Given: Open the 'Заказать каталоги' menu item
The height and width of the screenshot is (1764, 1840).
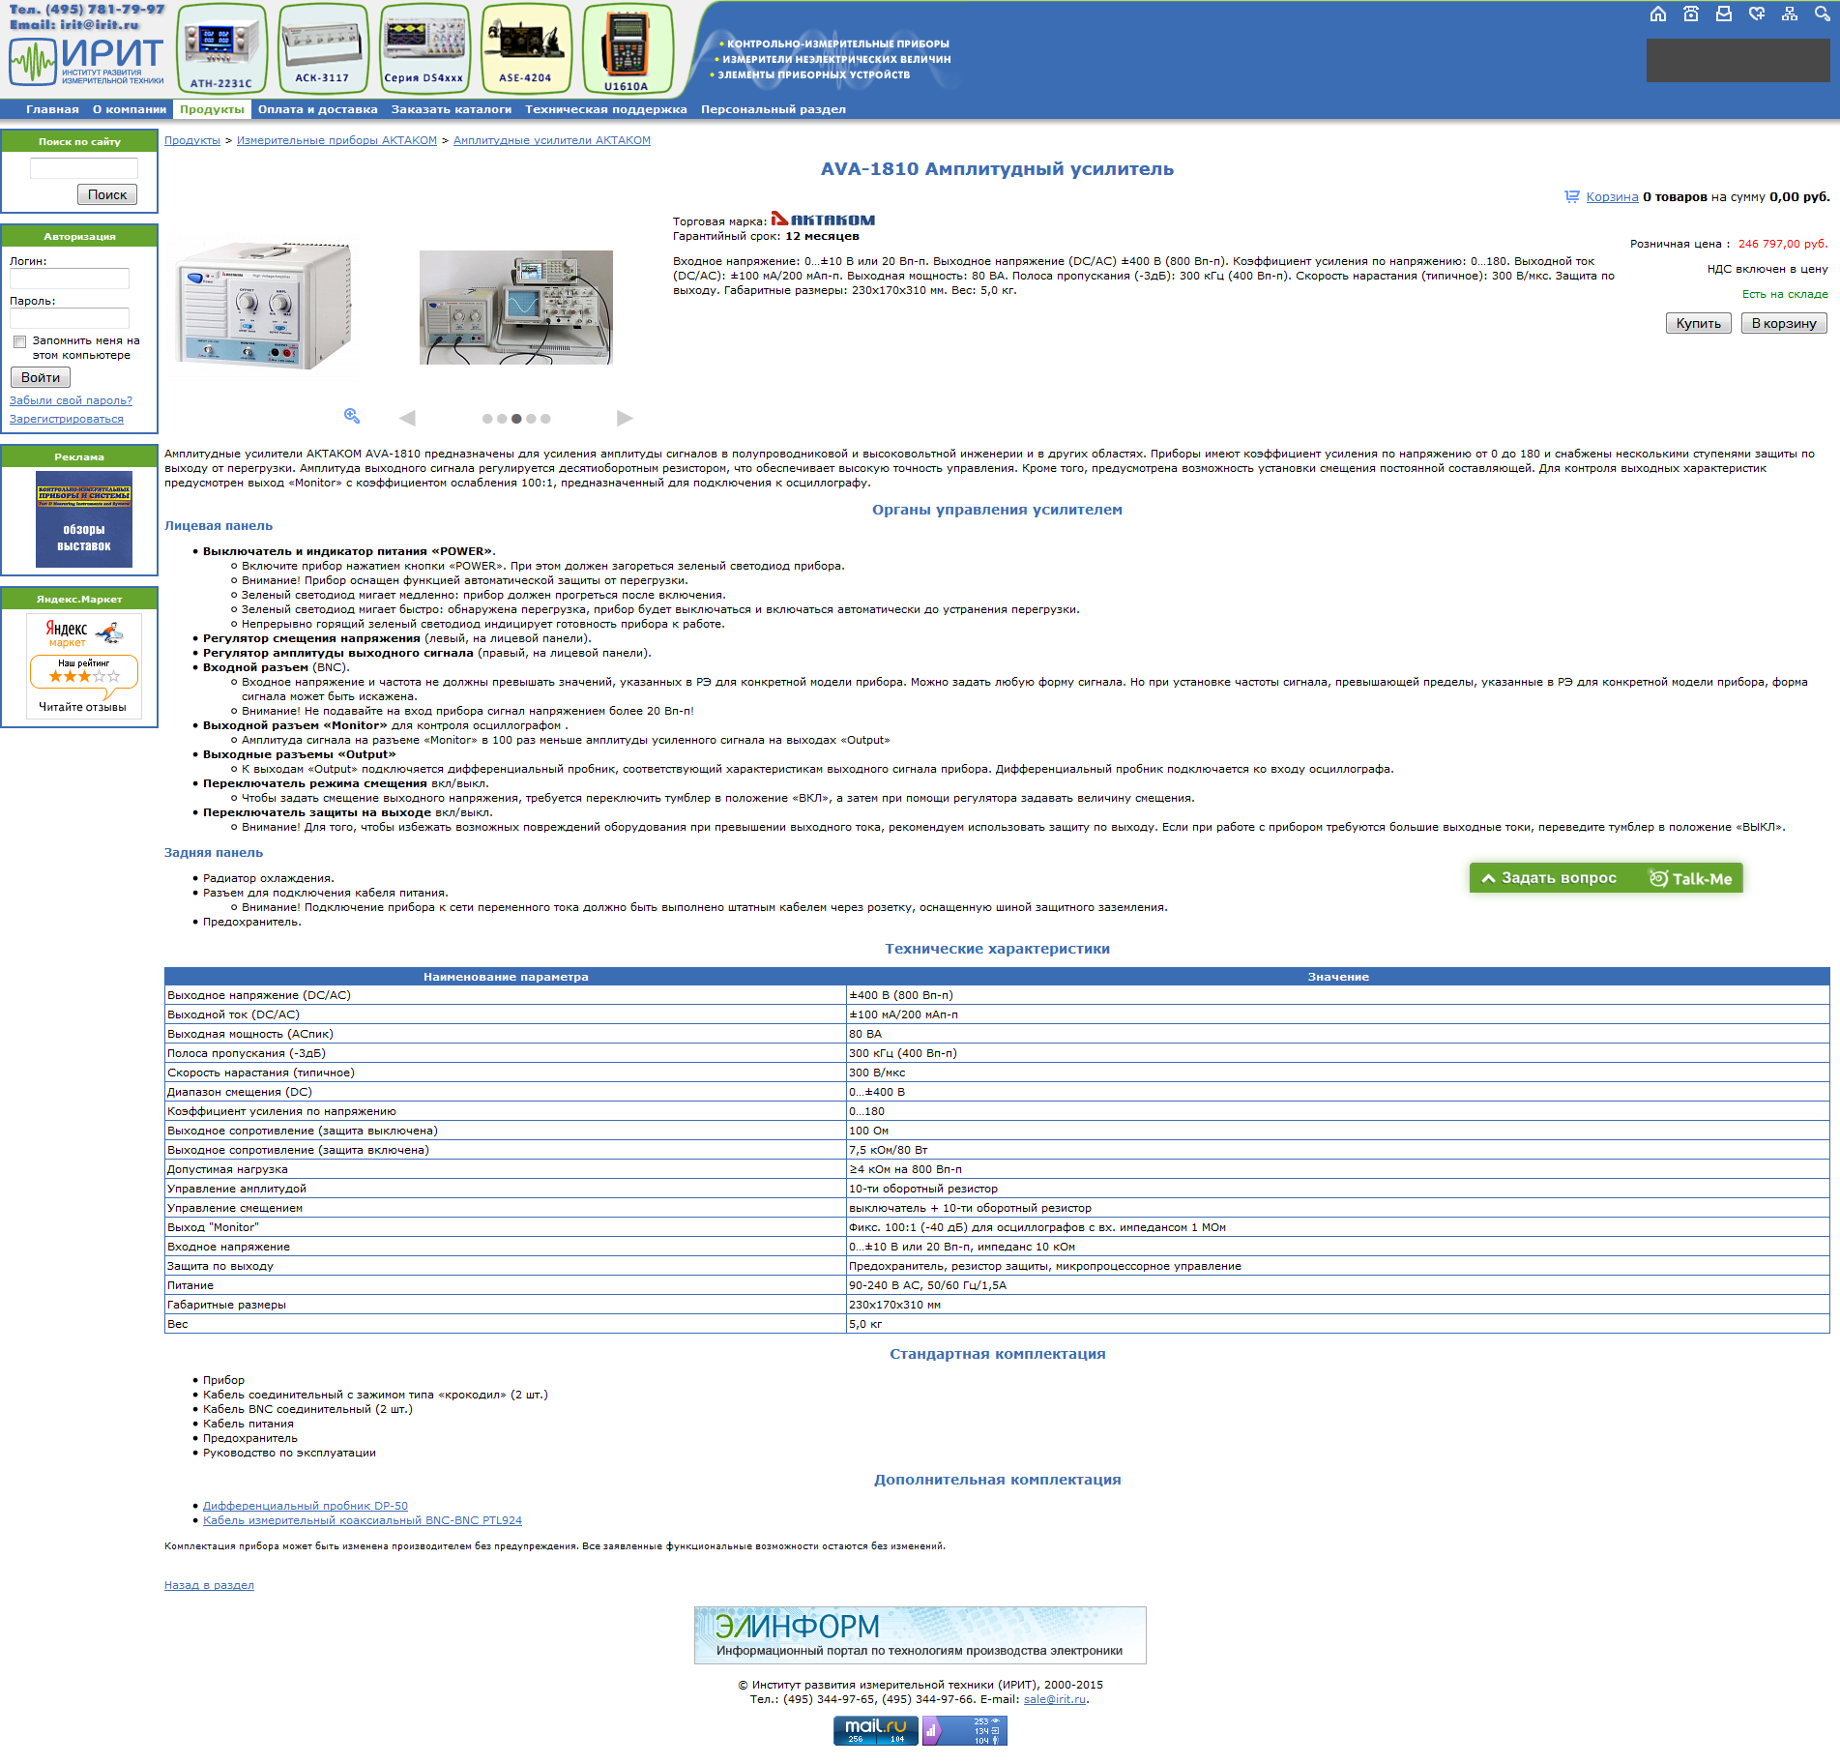Looking at the screenshot, I should [x=452, y=109].
